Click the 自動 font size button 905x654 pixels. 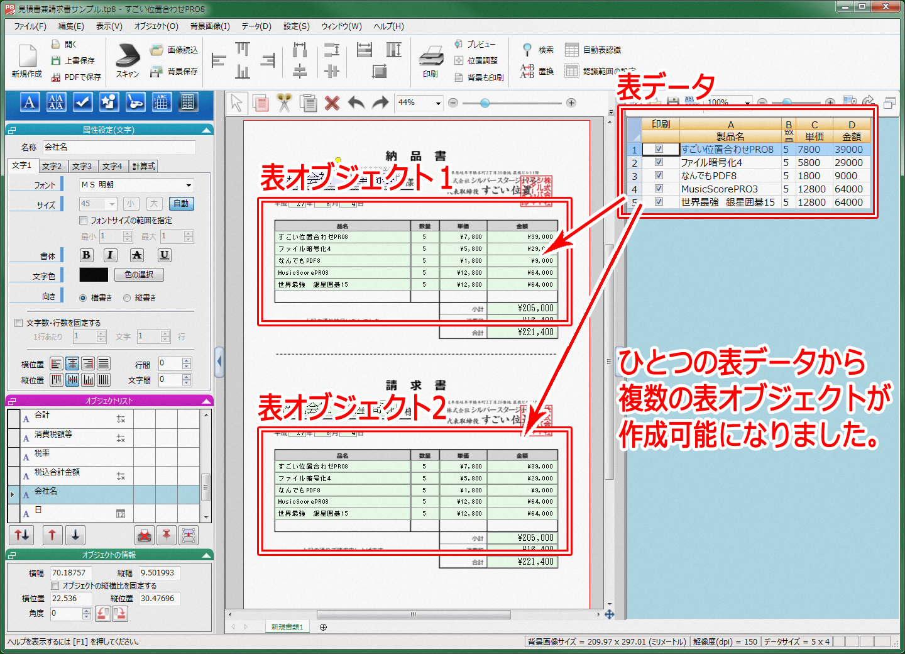pyautogui.click(x=181, y=204)
